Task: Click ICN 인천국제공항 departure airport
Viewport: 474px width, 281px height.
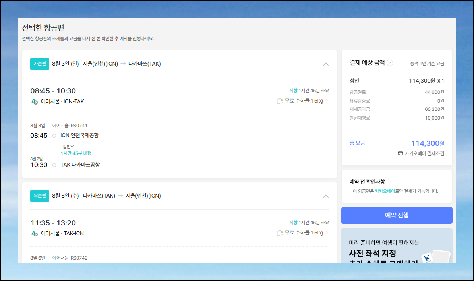Action: tap(79, 135)
